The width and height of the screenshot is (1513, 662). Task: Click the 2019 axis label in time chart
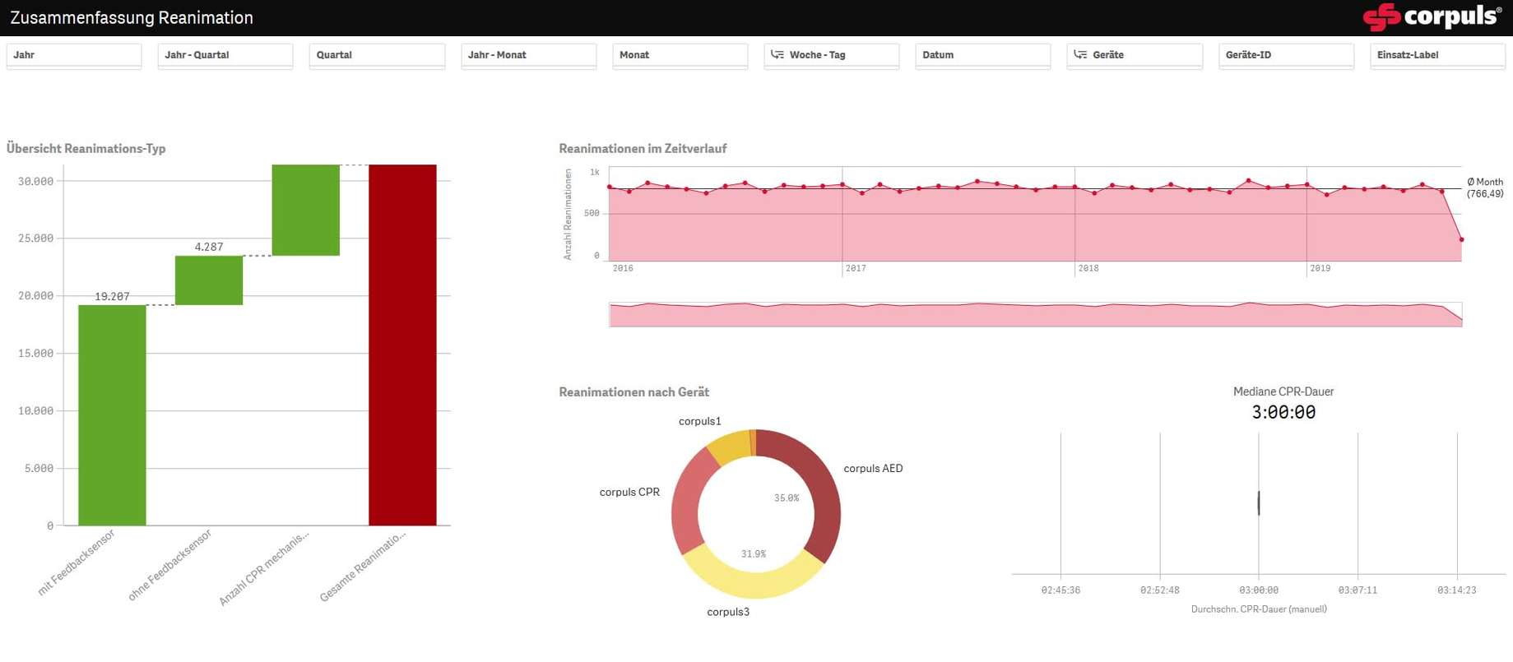coord(1320,269)
